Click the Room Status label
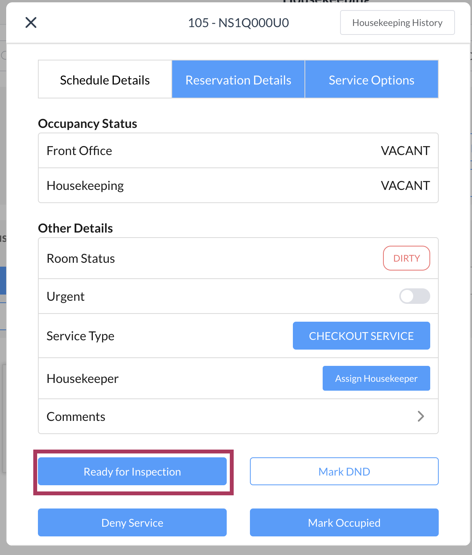Image resolution: width=472 pixels, height=555 pixels. pyautogui.click(x=80, y=259)
